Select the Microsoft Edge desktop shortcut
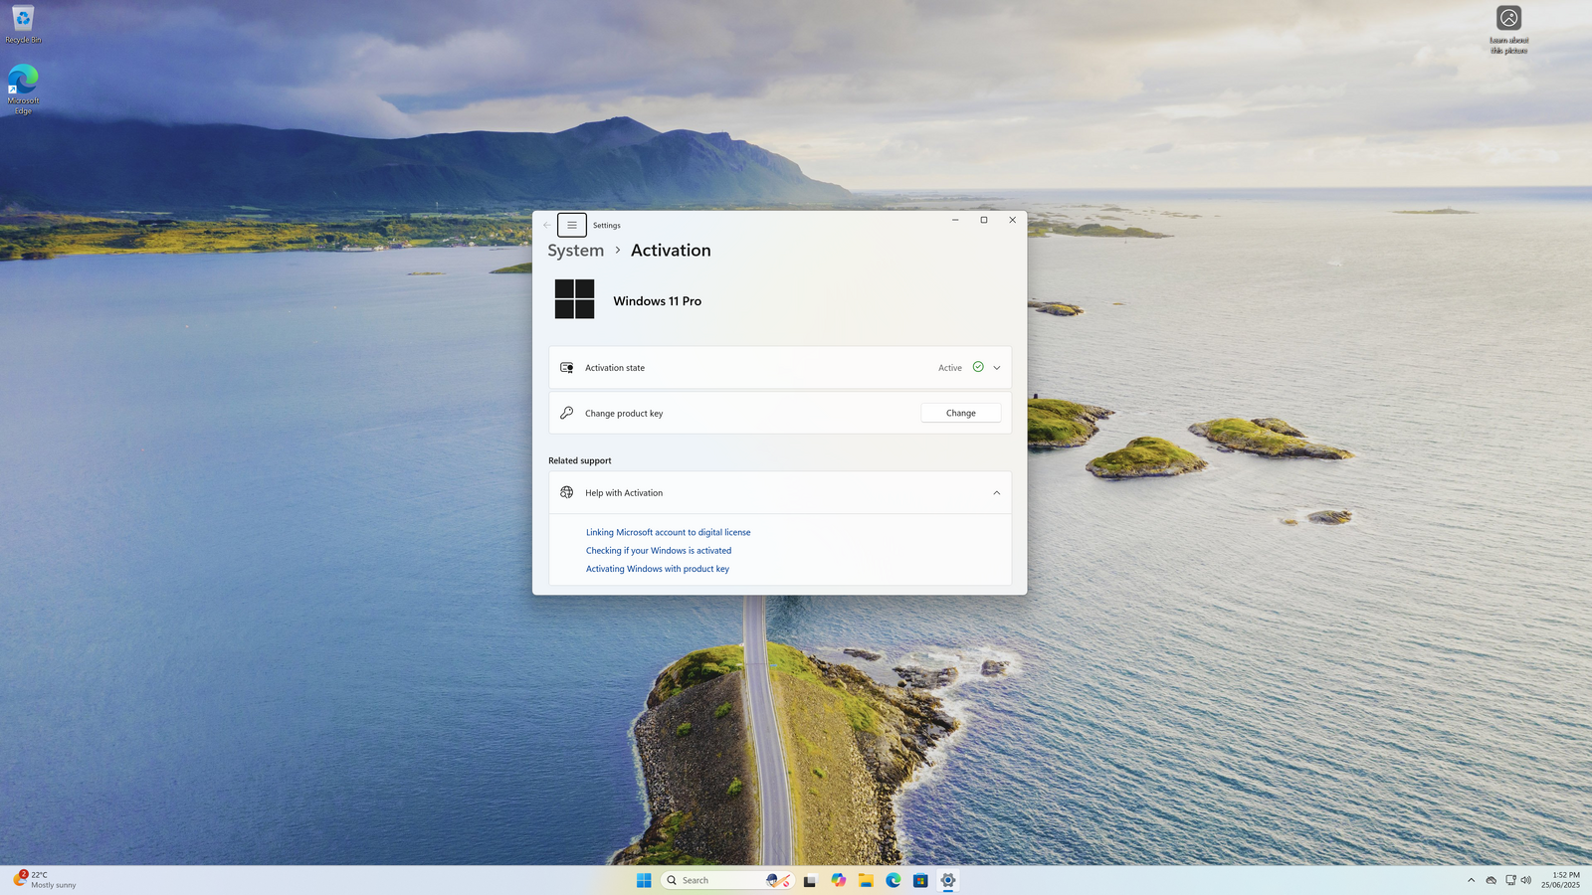Screen dimensions: 1592x895 pyautogui.click(x=23, y=89)
